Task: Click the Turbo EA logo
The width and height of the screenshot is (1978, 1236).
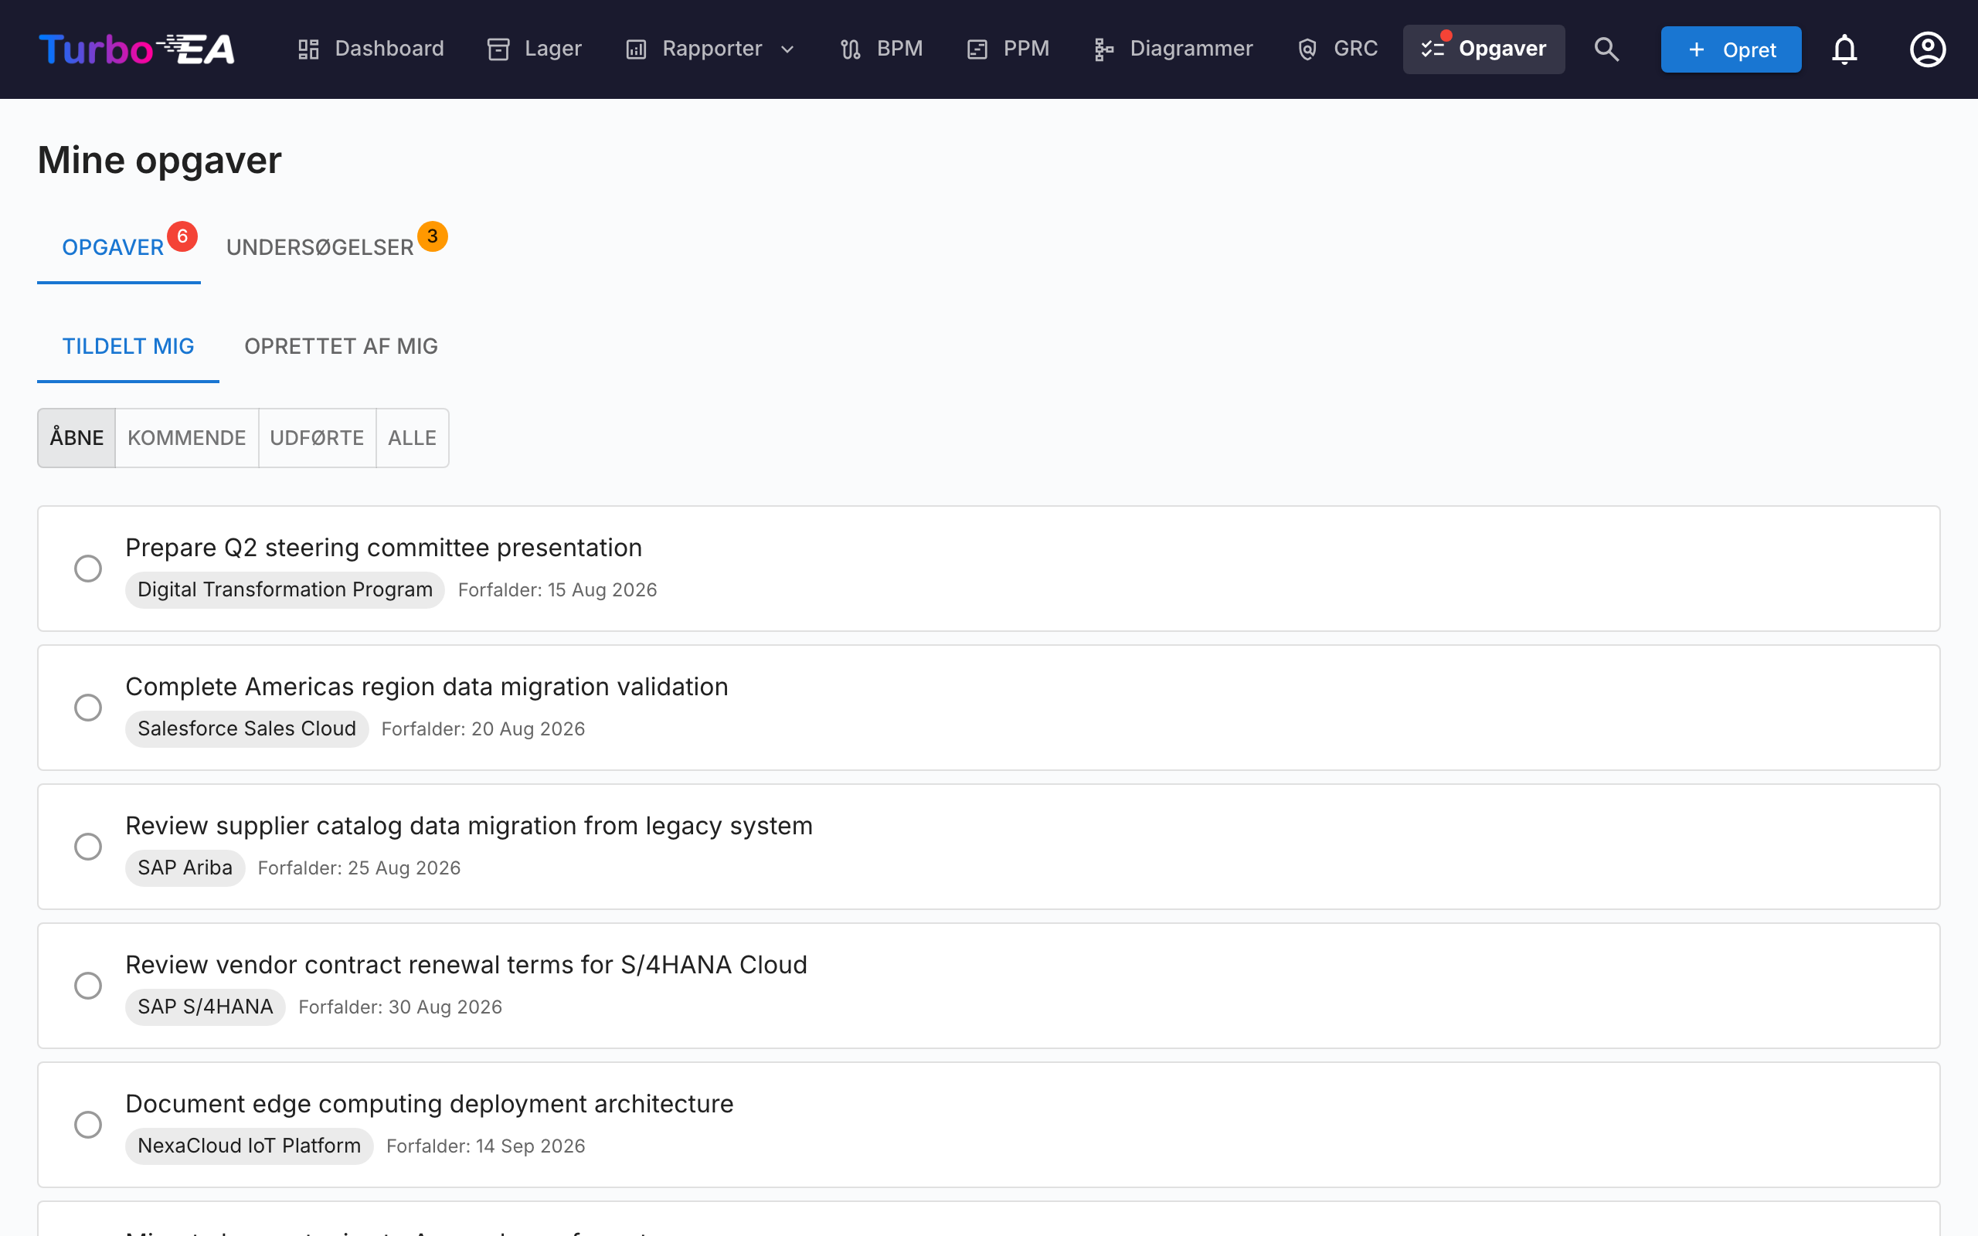Action: tap(137, 49)
